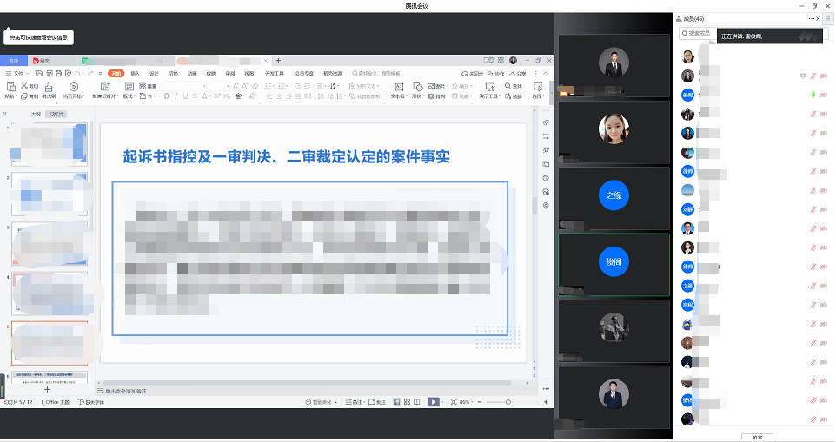
Task: Click the Paste (粘贴) icon
Action: click(x=10, y=87)
